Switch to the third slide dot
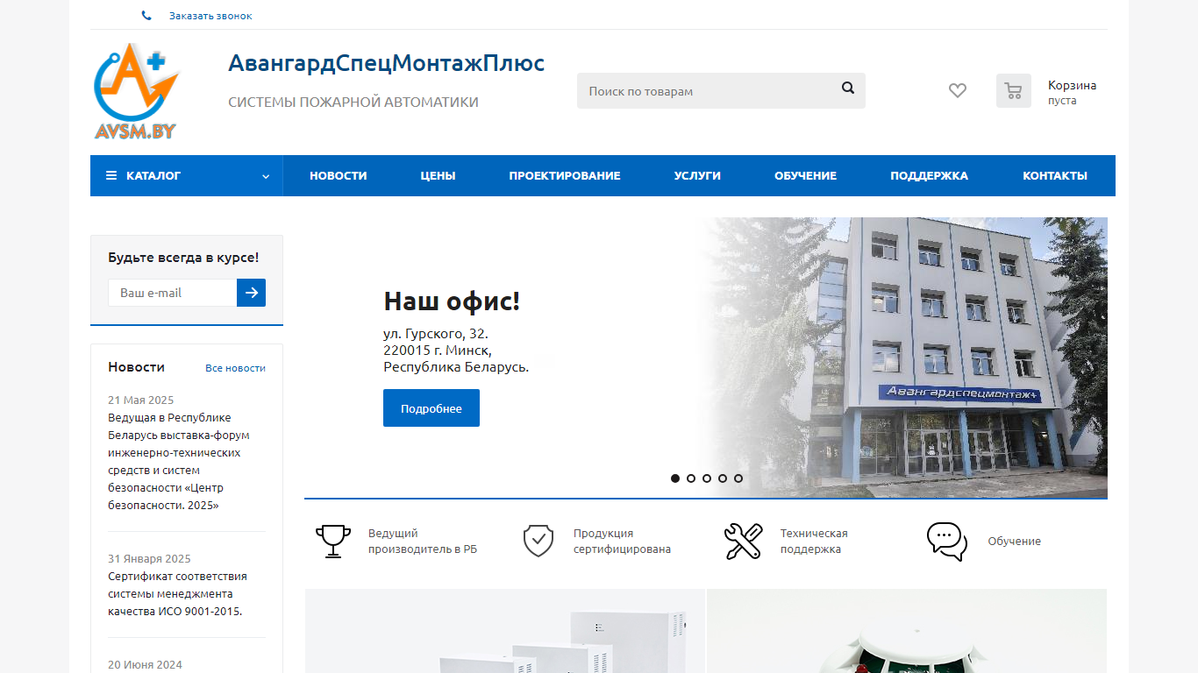 coord(707,478)
